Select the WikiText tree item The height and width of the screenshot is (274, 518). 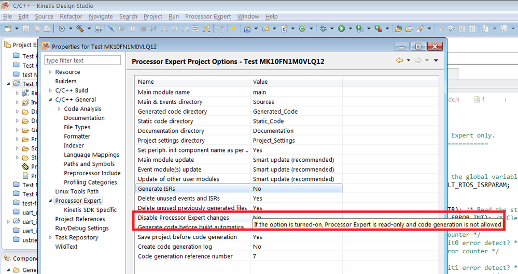tap(66, 246)
